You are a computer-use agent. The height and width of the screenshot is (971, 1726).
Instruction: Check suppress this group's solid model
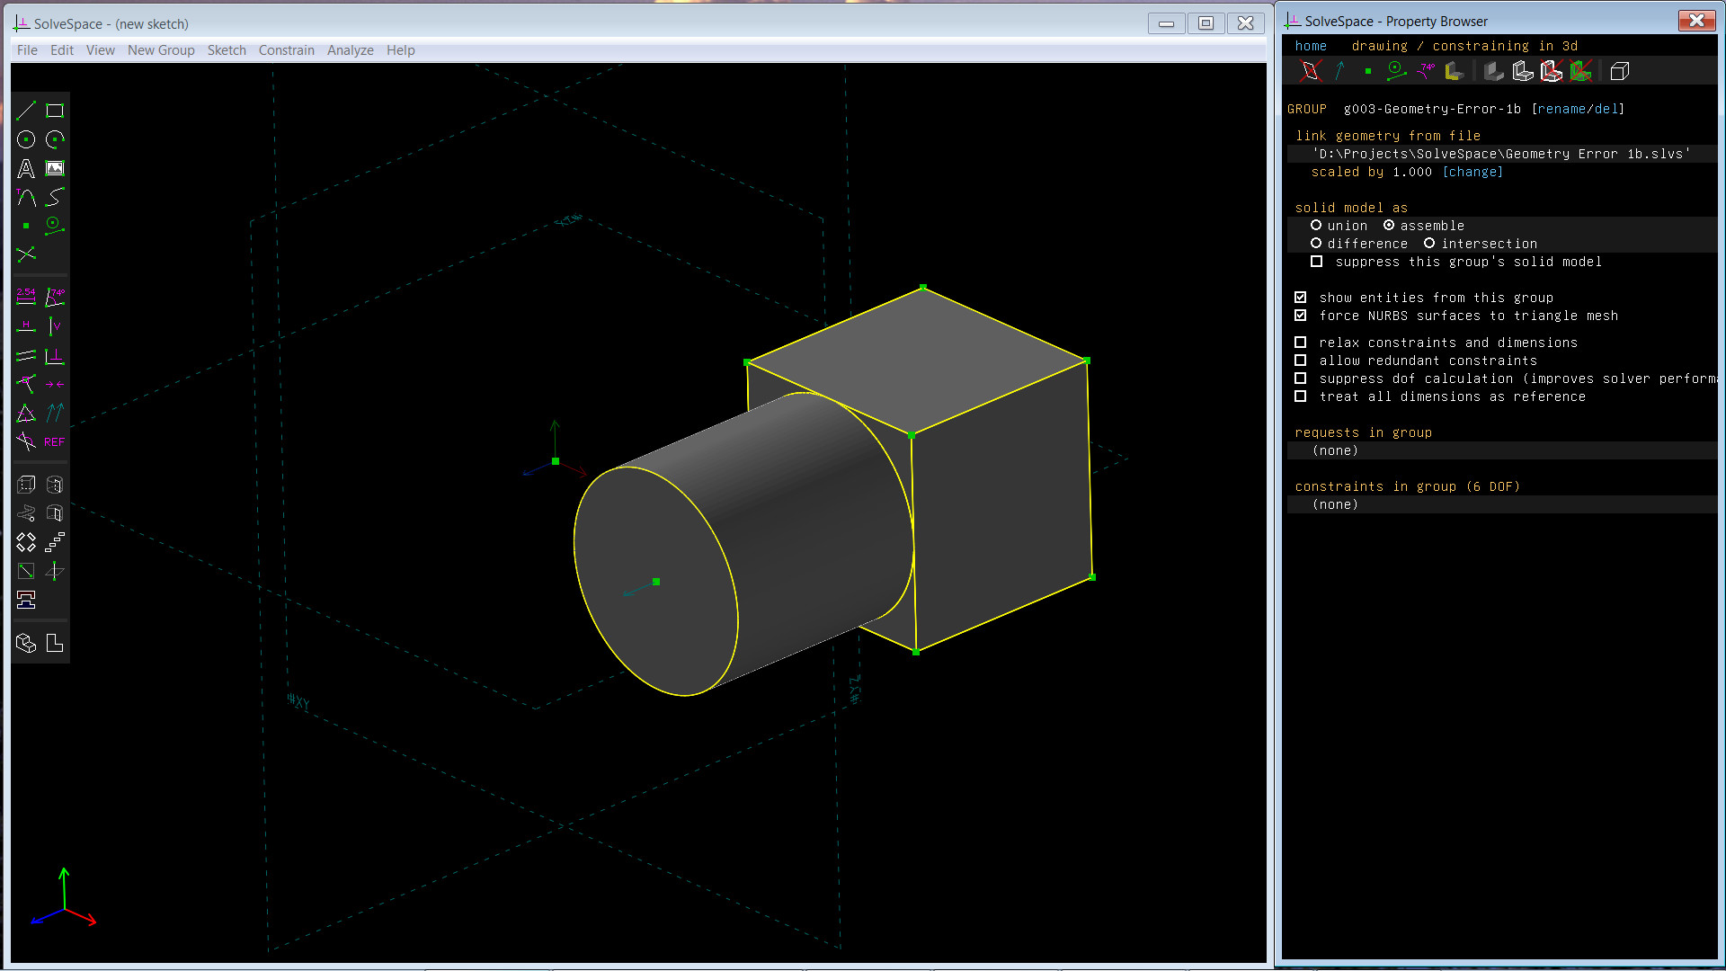point(1317,261)
